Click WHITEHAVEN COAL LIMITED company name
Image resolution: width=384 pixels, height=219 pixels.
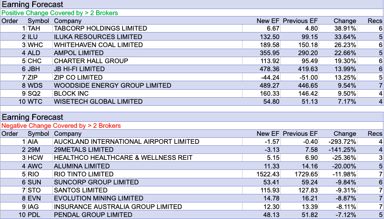pyautogui.click(x=95, y=45)
